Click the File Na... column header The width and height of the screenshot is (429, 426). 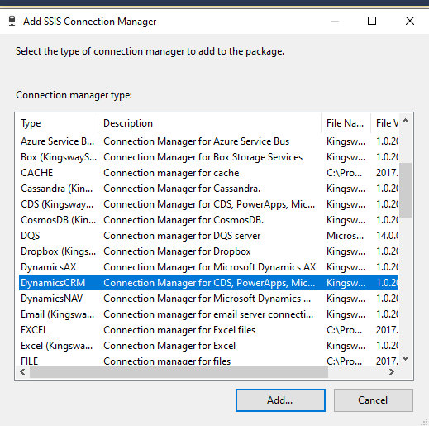[x=346, y=123]
